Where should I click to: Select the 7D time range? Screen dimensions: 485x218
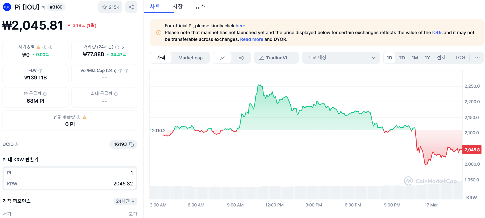tap(402, 58)
